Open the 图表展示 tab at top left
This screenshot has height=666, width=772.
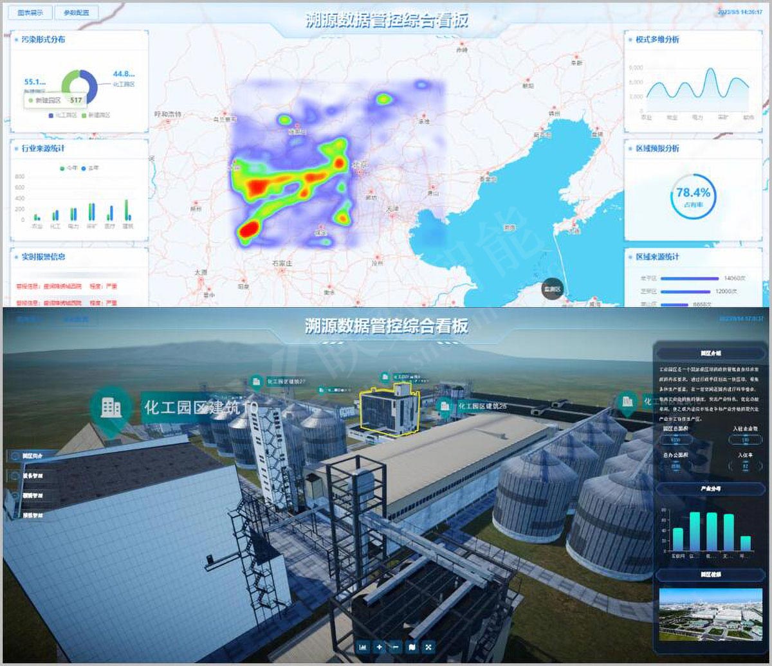pos(31,12)
